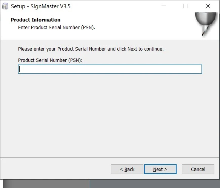Go to the previous step with Back
Screen dimensions: 220x188
[127, 169]
